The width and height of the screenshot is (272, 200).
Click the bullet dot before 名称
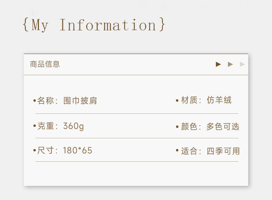click(x=34, y=101)
